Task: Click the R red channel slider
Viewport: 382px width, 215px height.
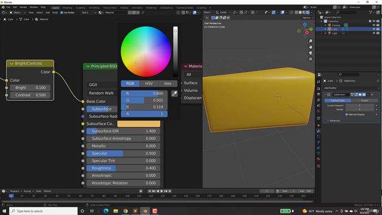Action: pyautogui.click(x=144, y=93)
